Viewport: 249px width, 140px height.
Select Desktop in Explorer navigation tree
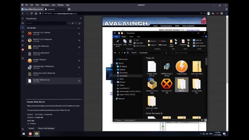point(122,70)
